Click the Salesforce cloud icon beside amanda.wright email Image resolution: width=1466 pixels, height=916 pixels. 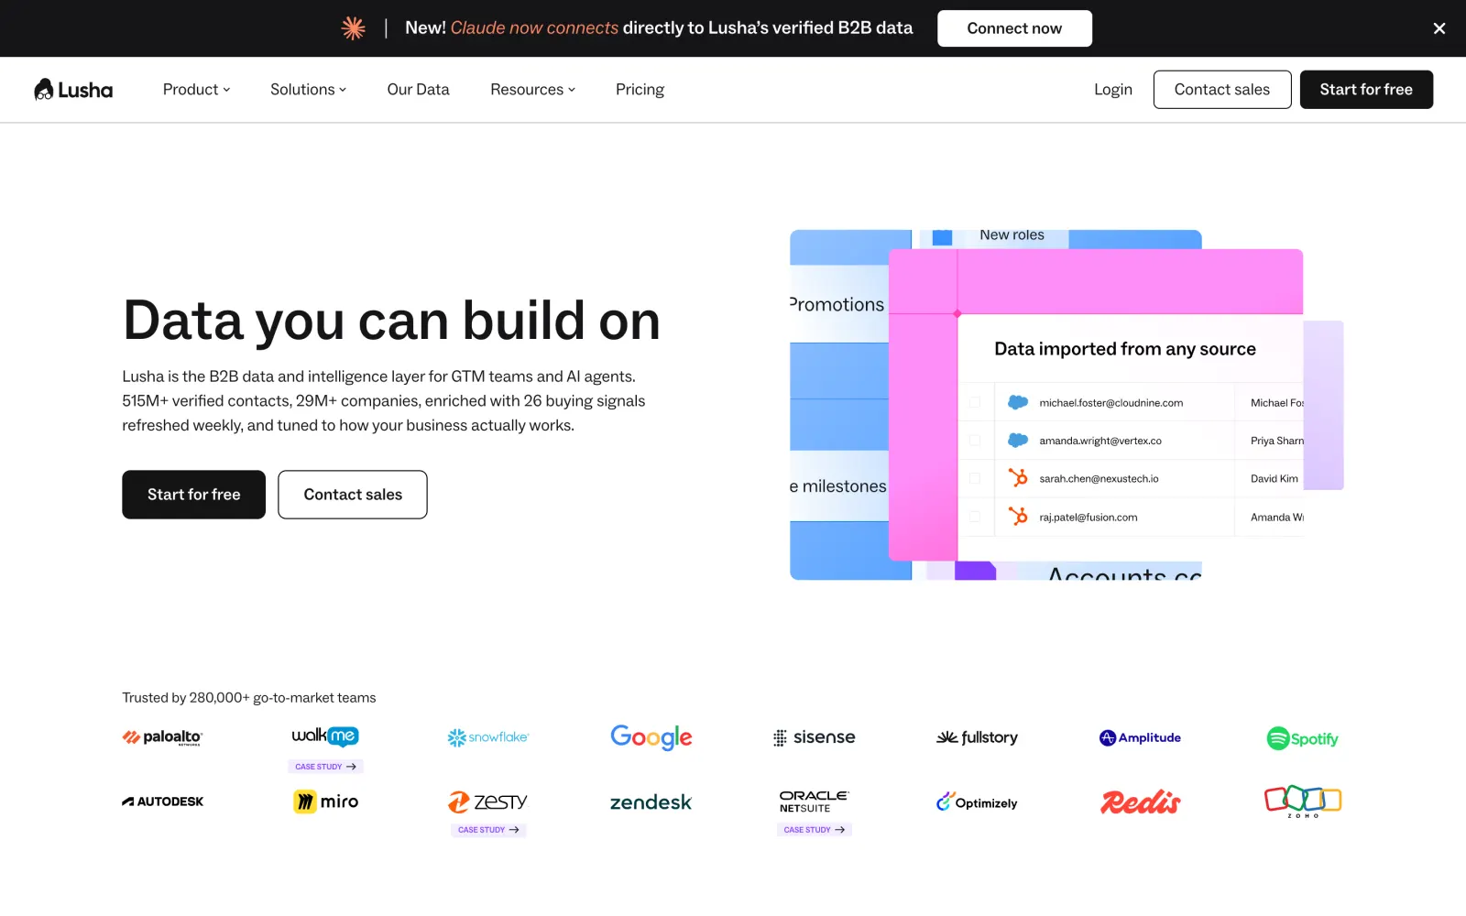coord(1018,441)
